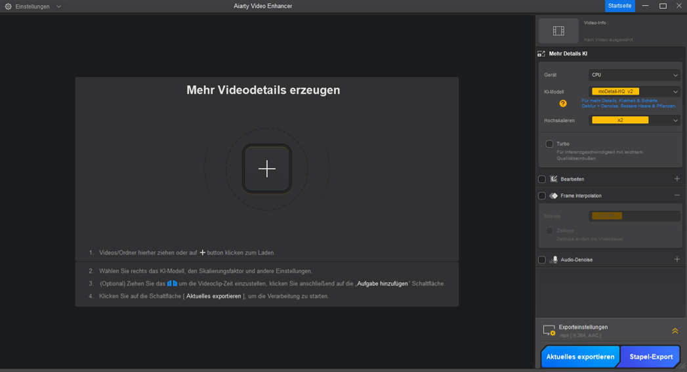Click the big plus add-video button
The image size is (687, 372).
pos(267,169)
